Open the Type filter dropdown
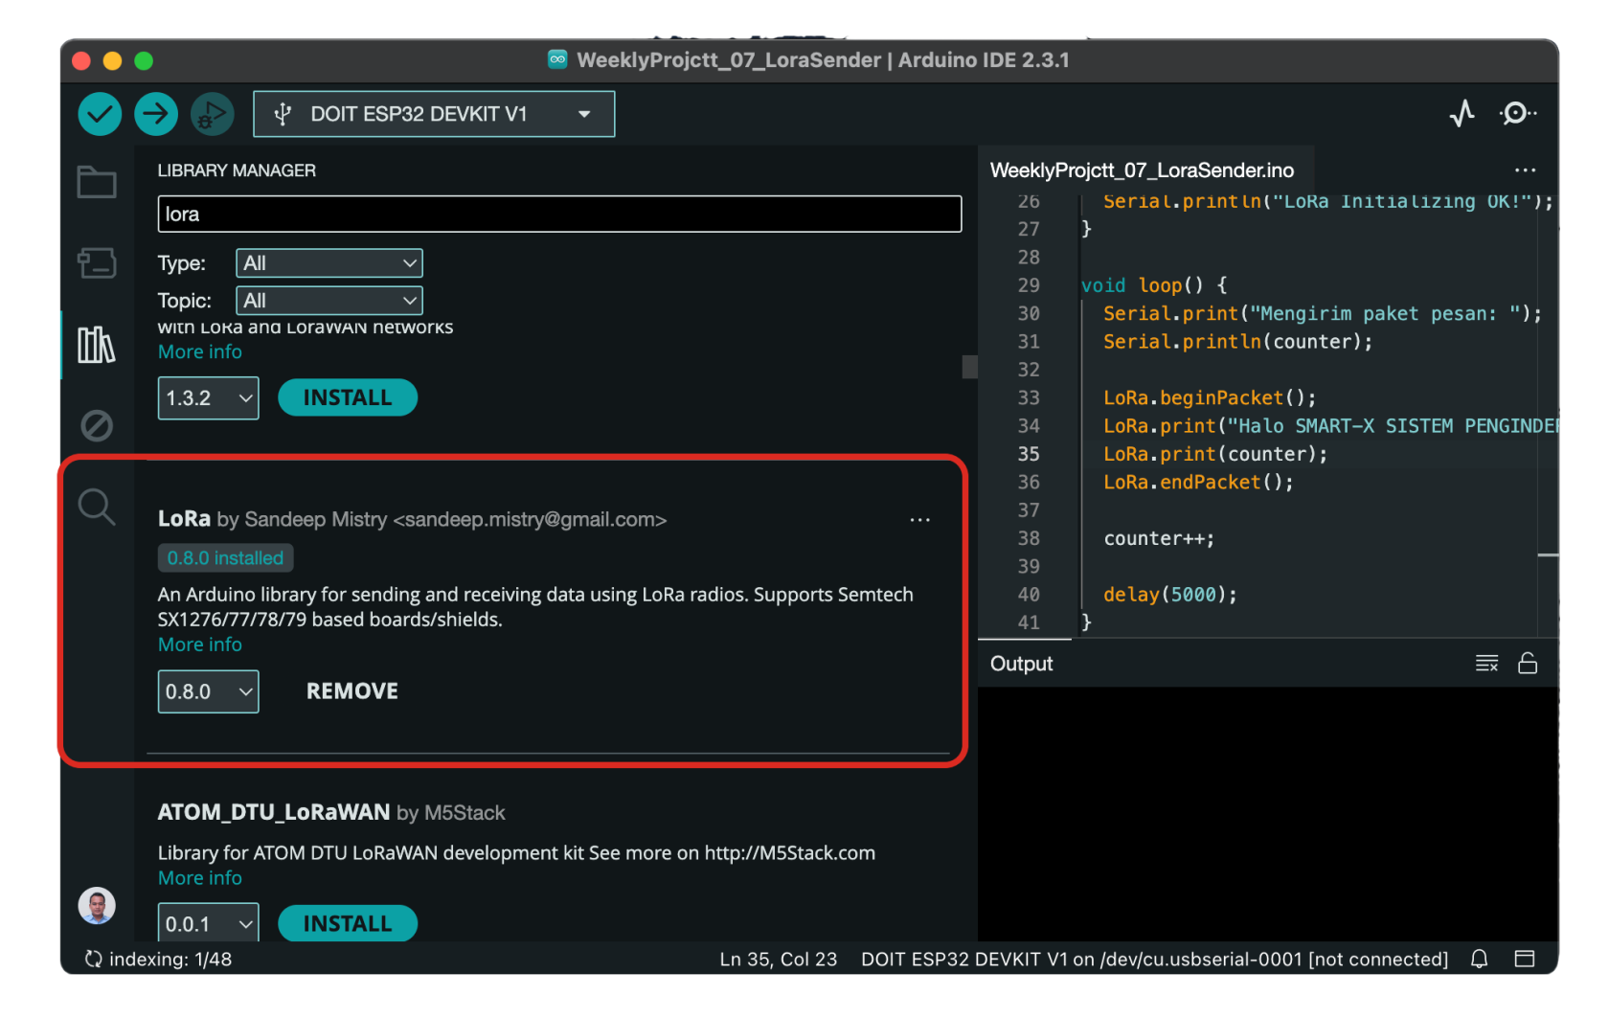 click(329, 263)
